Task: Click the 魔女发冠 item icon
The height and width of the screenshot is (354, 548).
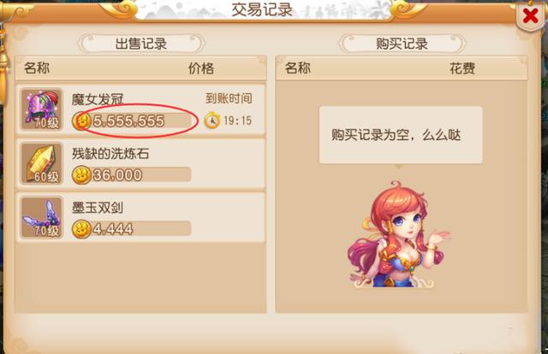Action: [x=42, y=109]
